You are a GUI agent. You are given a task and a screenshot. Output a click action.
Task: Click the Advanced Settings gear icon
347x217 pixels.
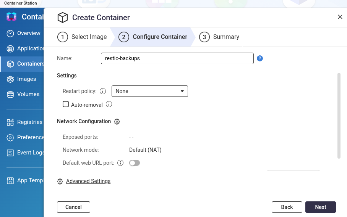point(60,182)
